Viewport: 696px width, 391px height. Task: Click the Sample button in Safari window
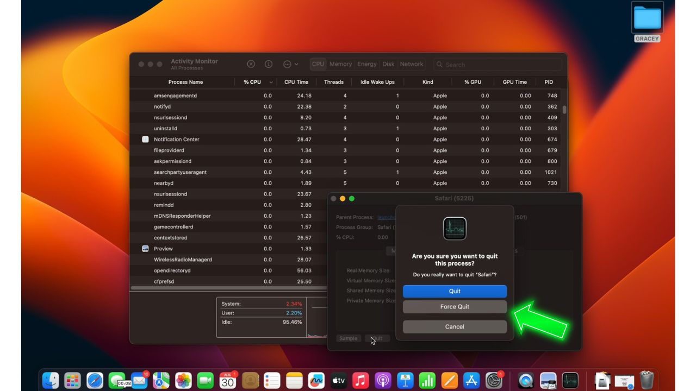[x=349, y=338]
